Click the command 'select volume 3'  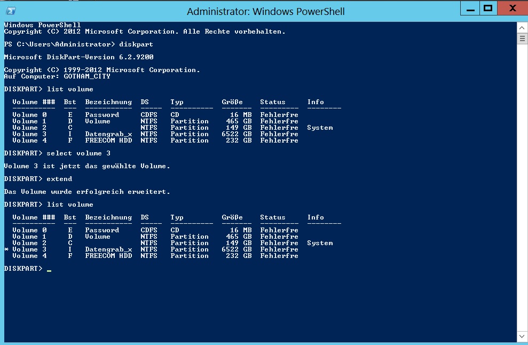click(78, 153)
